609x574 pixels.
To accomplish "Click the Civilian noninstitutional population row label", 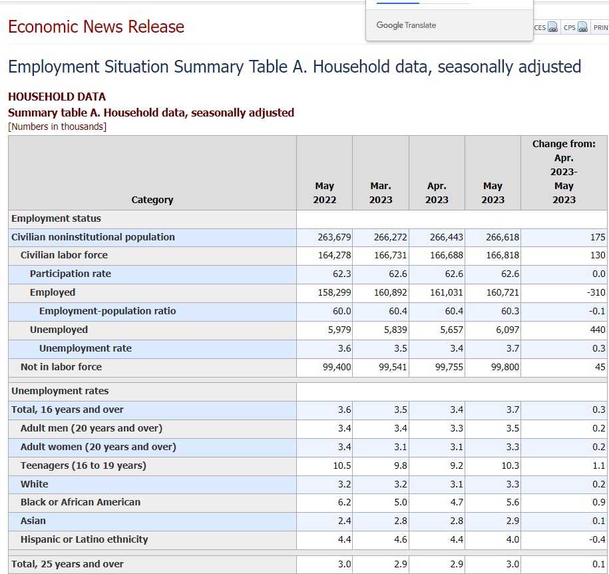I will pos(93,237).
